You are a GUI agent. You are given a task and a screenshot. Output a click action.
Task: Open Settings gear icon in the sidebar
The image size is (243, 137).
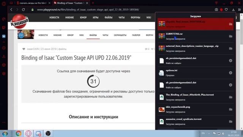(x=4, y=73)
